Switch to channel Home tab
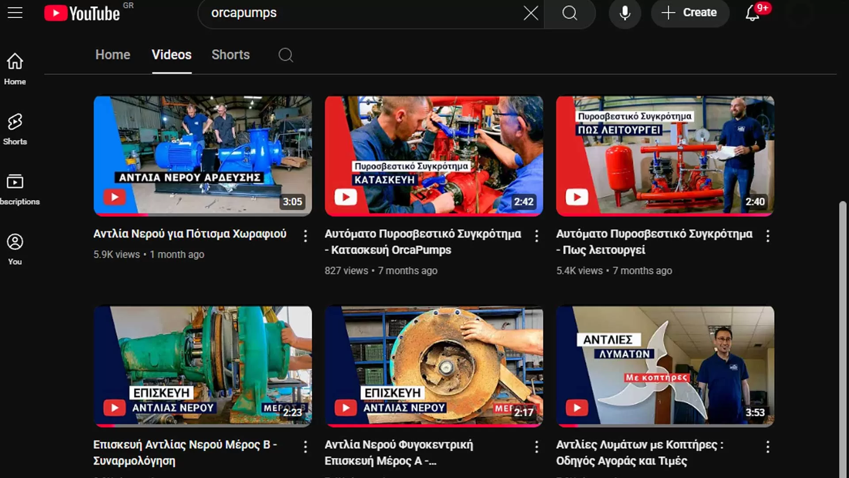 point(113,55)
